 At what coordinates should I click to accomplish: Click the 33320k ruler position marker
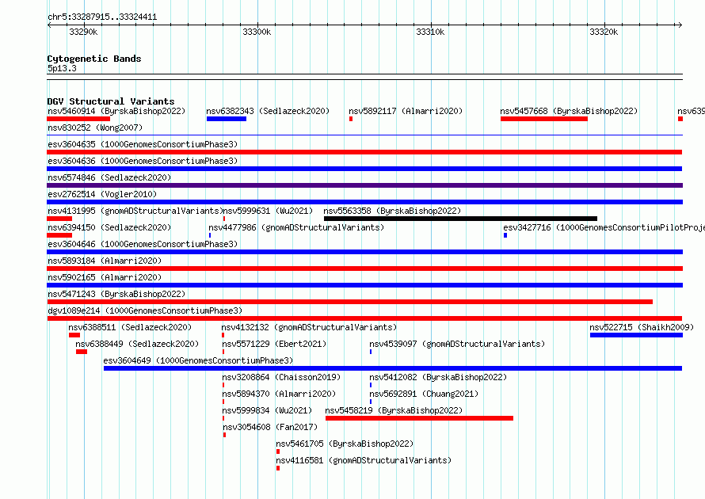point(604,32)
